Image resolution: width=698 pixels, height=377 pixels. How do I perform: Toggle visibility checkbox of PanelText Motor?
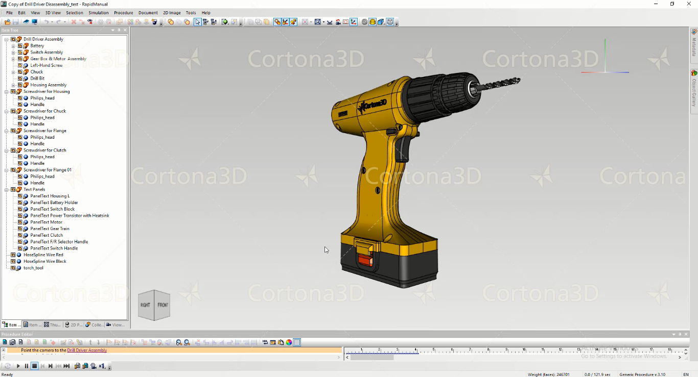[20, 222]
